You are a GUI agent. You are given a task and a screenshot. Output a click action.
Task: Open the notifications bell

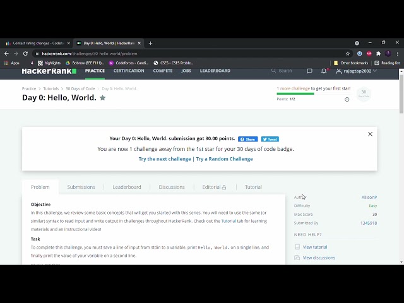pyautogui.click(x=324, y=71)
